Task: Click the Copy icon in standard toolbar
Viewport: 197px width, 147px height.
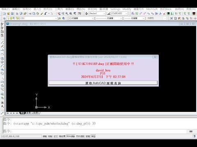Action: point(34,13)
